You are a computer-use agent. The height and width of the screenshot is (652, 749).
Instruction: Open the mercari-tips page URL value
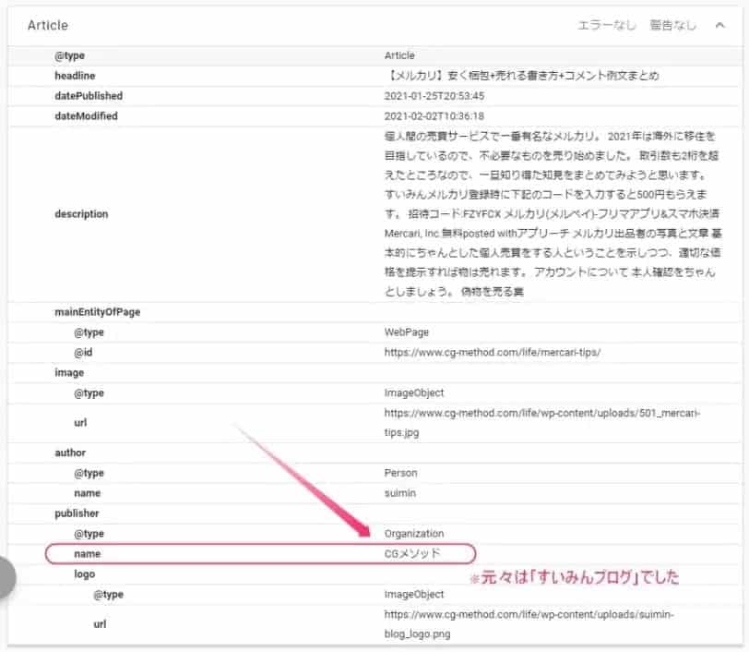(x=493, y=353)
